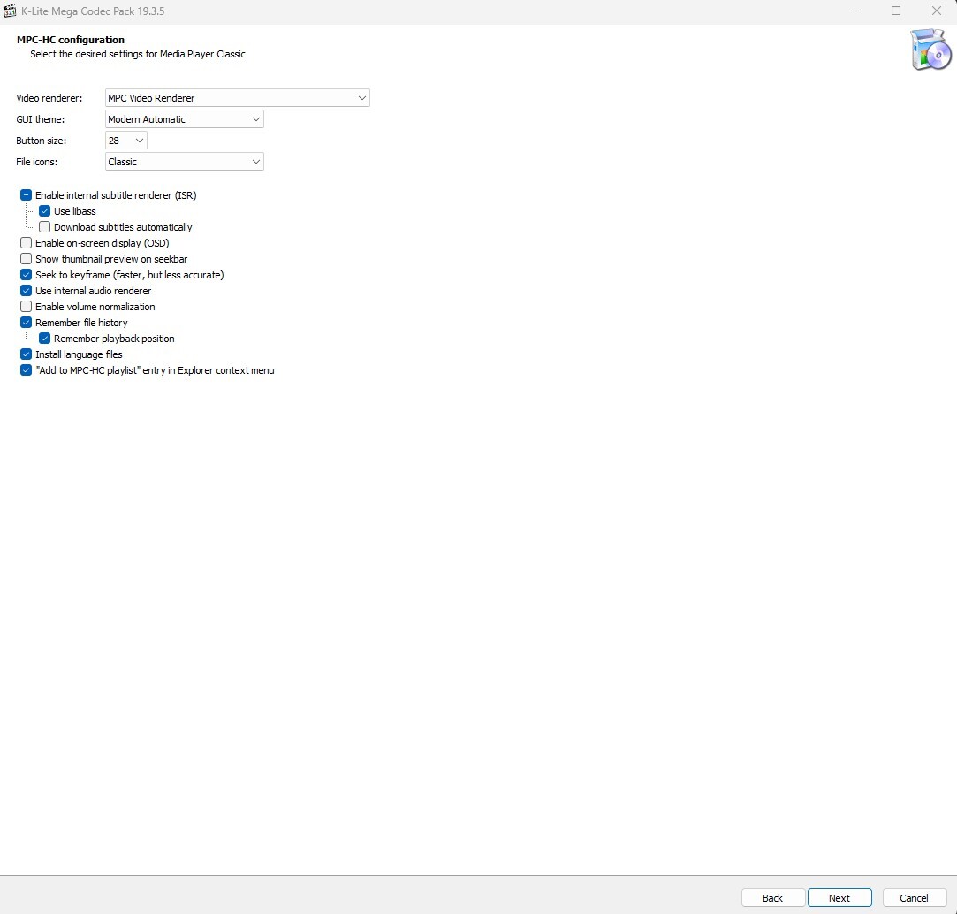This screenshot has height=914, width=957.
Task: Open the Button size dropdown
Action: point(125,141)
